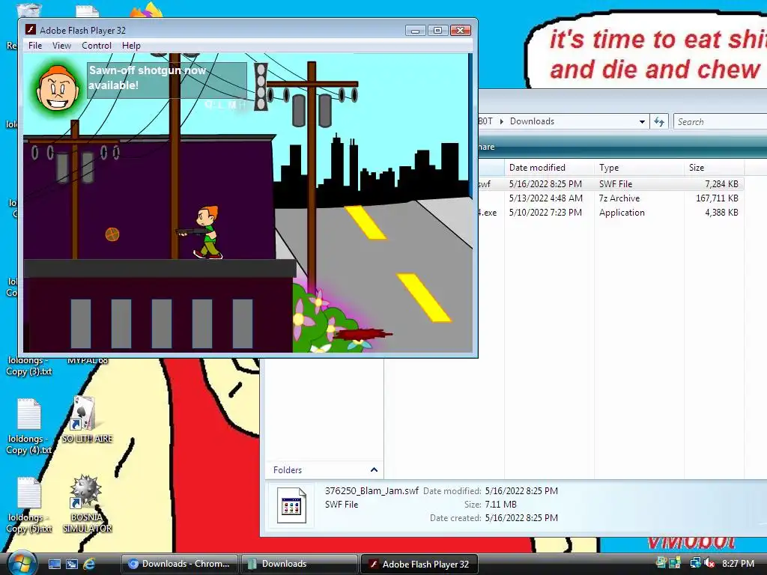Open the File menu in Flash Player
Image resolution: width=767 pixels, height=575 pixels.
pos(34,46)
